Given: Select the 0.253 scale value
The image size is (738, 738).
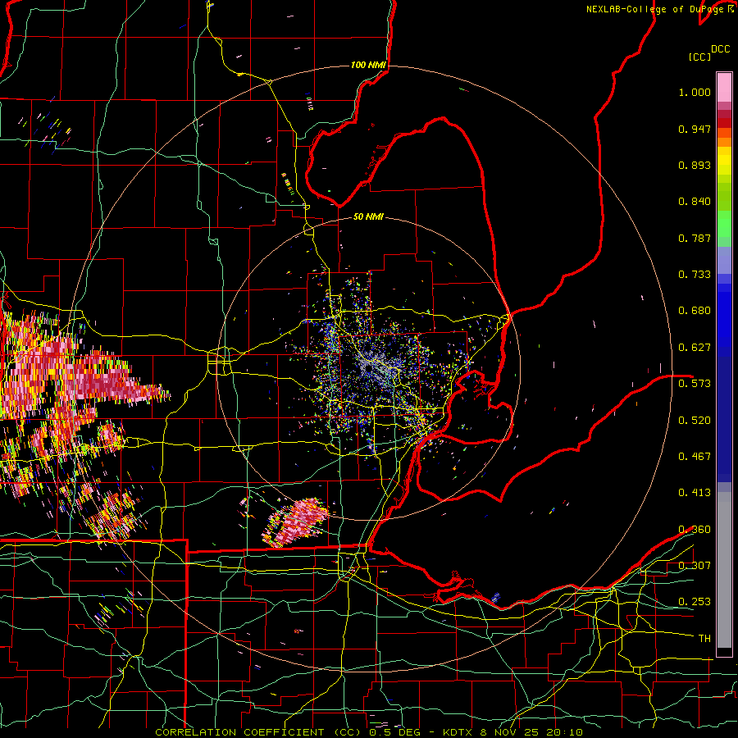Looking at the screenshot, I should click(x=695, y=602).
